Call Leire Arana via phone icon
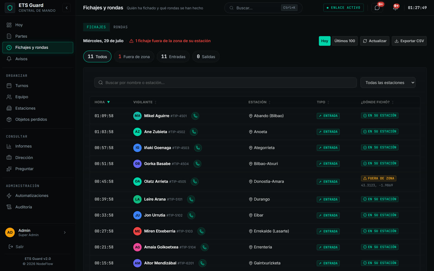434x271 pixels. coord(191,199)
